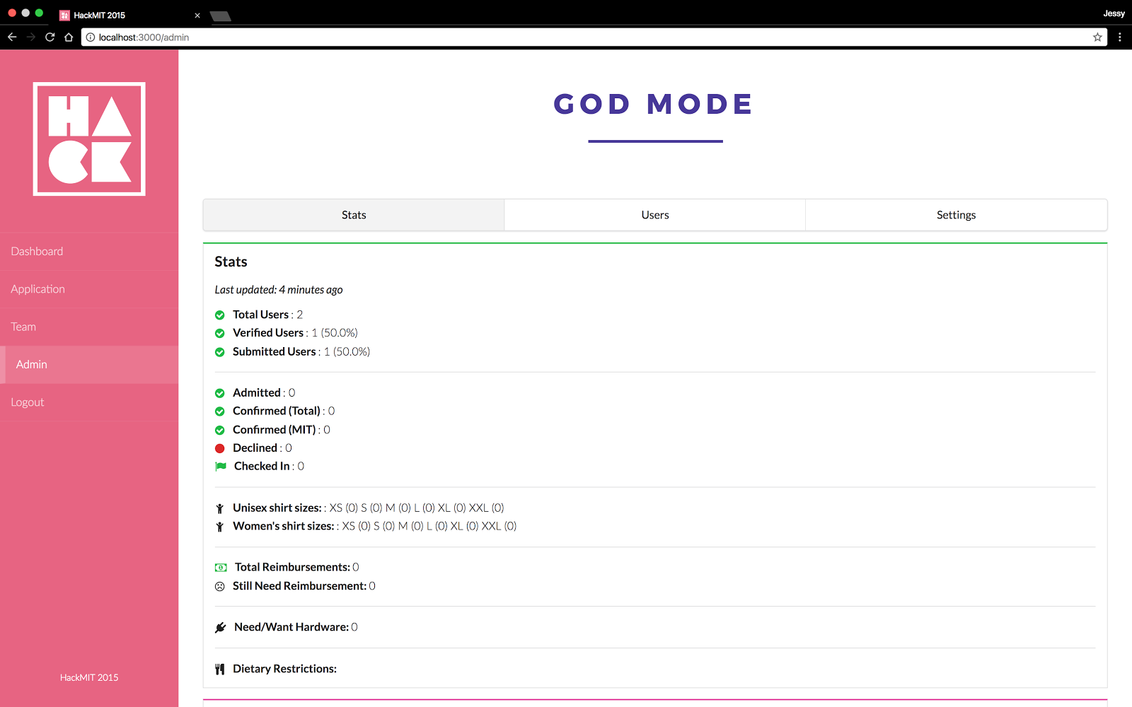
Task: Click Logout in the sidebar
Action: tap(28, 402)
